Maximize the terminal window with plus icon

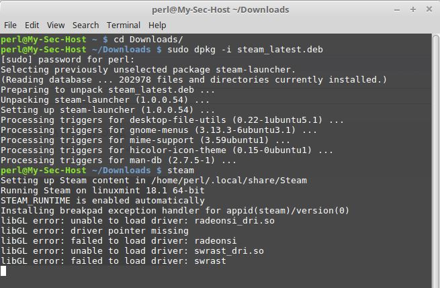[412, 9]
